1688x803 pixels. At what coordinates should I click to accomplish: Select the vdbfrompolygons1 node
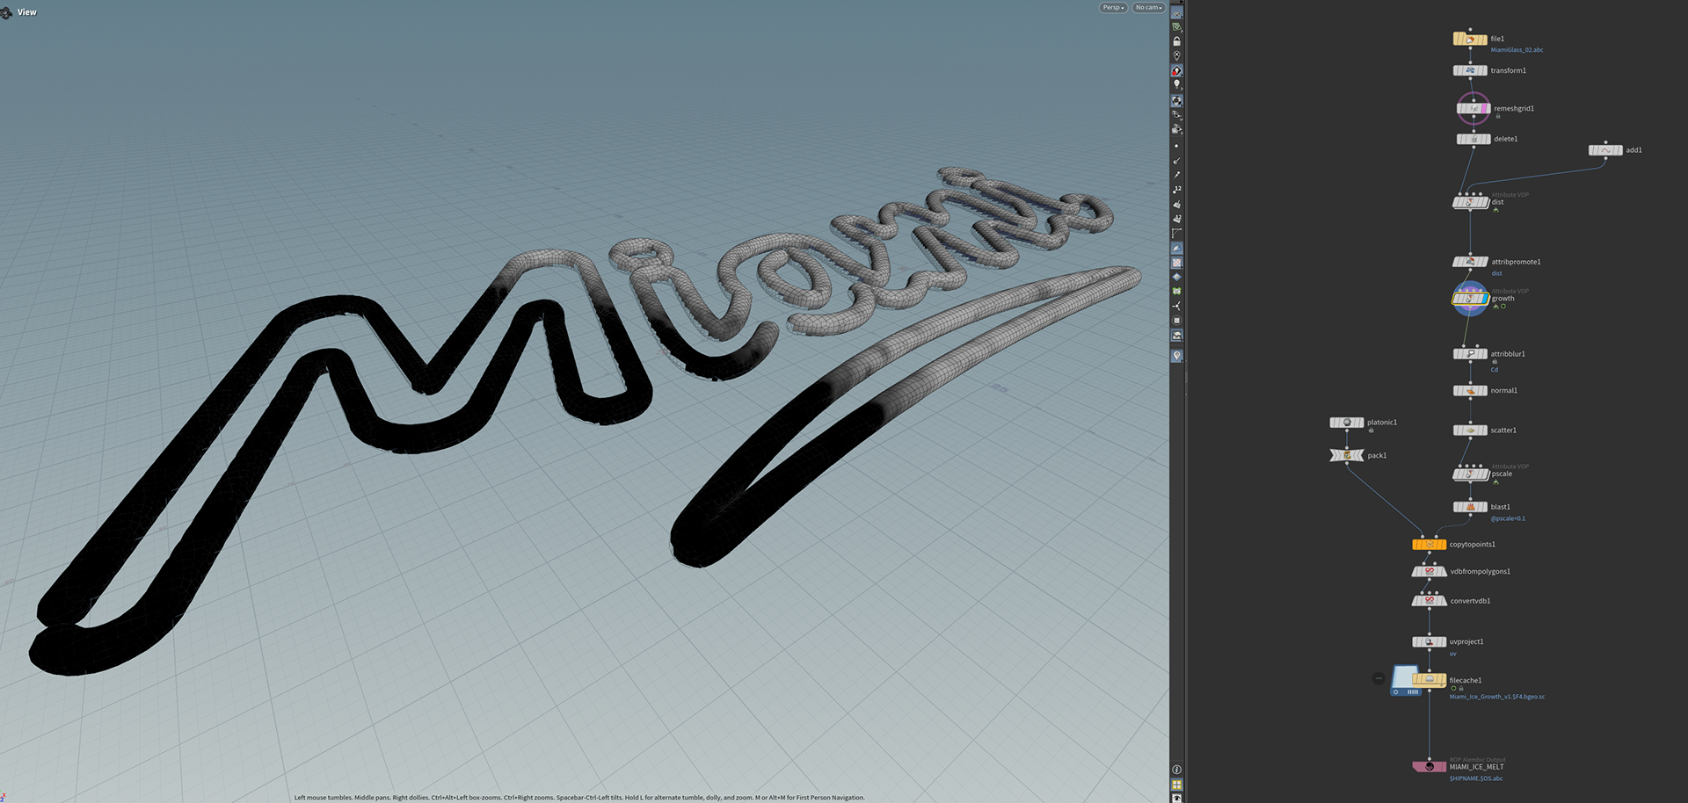[1430, 572]
